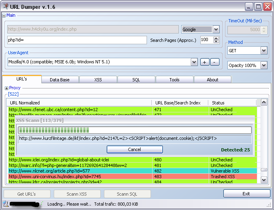This screenshot has height=210, width=274.
Task: Sort by Status column header
Action: click(233, 103)
